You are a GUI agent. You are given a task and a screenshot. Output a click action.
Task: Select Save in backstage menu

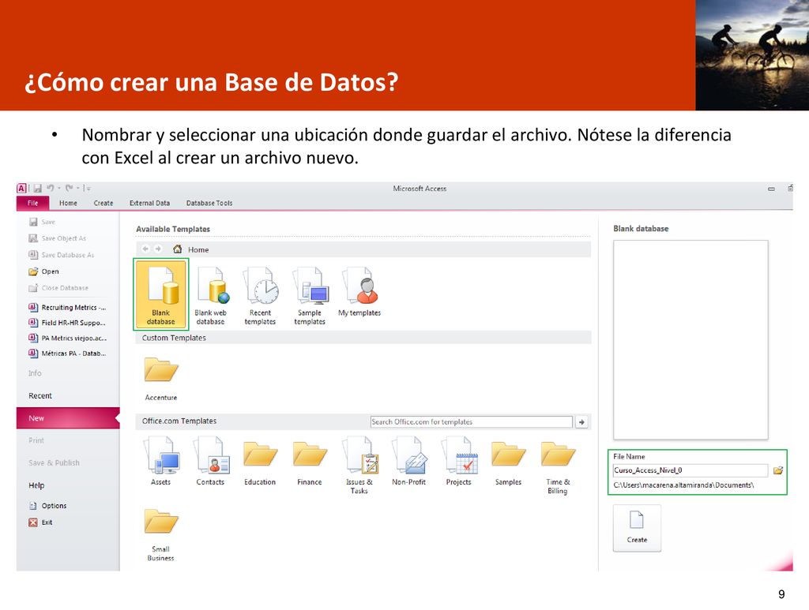[43, 222]
